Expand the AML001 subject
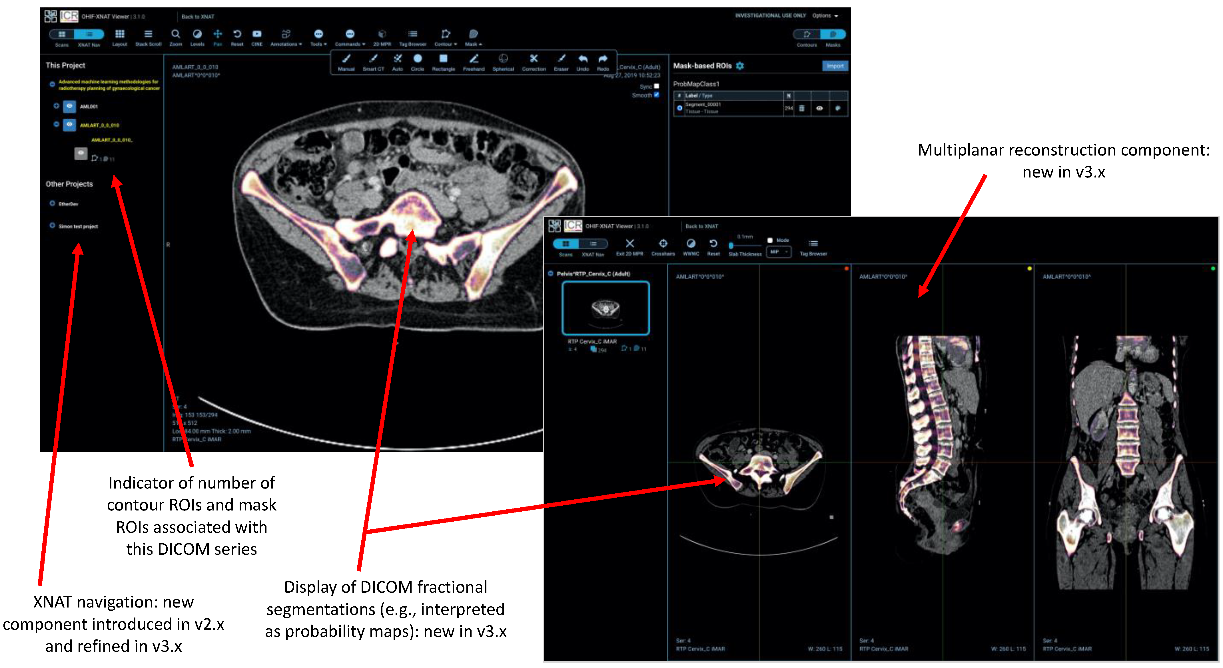The image size is (1223, 668). click(56, 106)
